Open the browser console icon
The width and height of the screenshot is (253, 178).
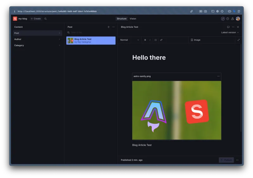(213, 11)
